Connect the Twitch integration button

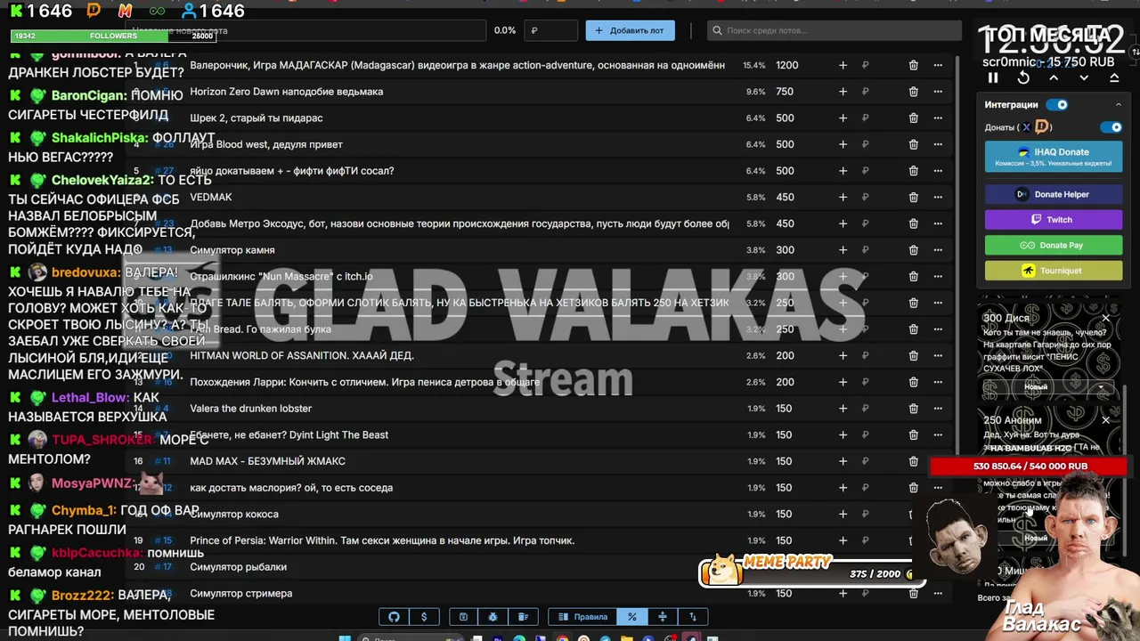1054,220
